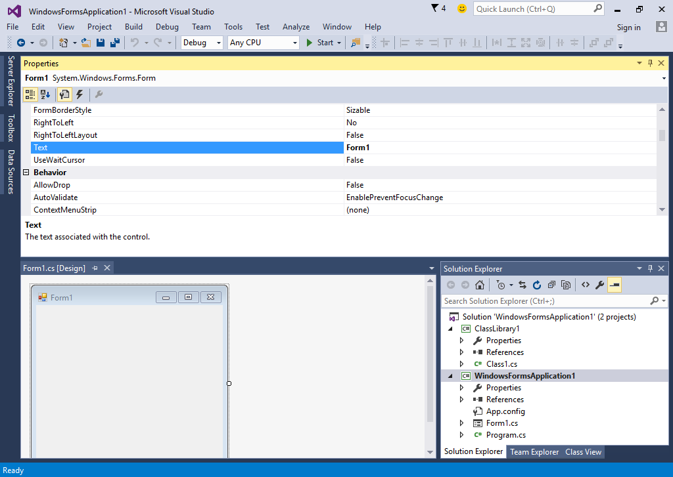
Task: Click the Pending Changes Filter clock icon
Action: coord(500,285)
